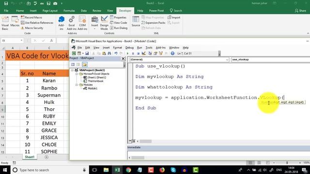Open the Page Layout tab
Image resolution: width=310 pixels, height=174 pixels.
(50, 11)
